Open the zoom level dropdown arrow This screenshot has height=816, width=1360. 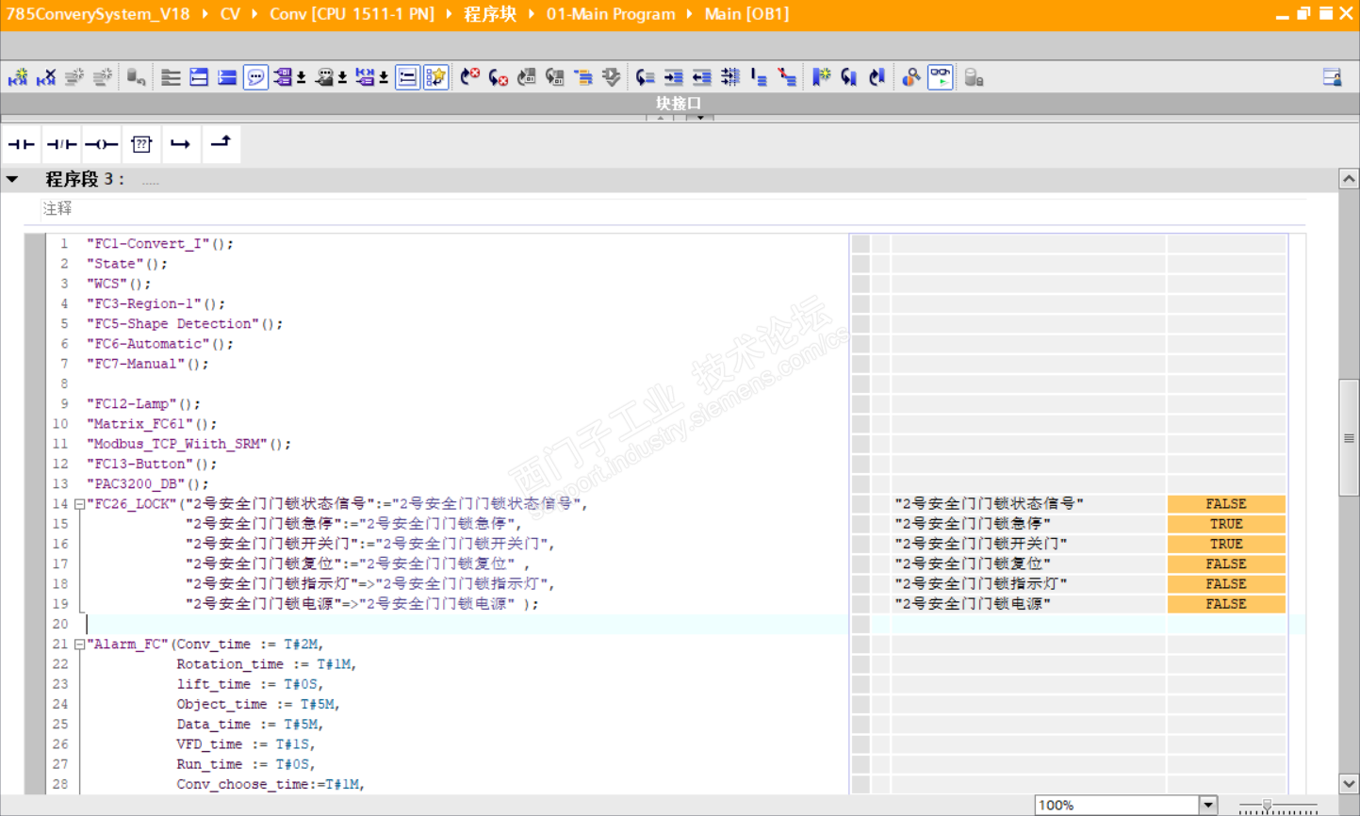[x=1208, y=806]
